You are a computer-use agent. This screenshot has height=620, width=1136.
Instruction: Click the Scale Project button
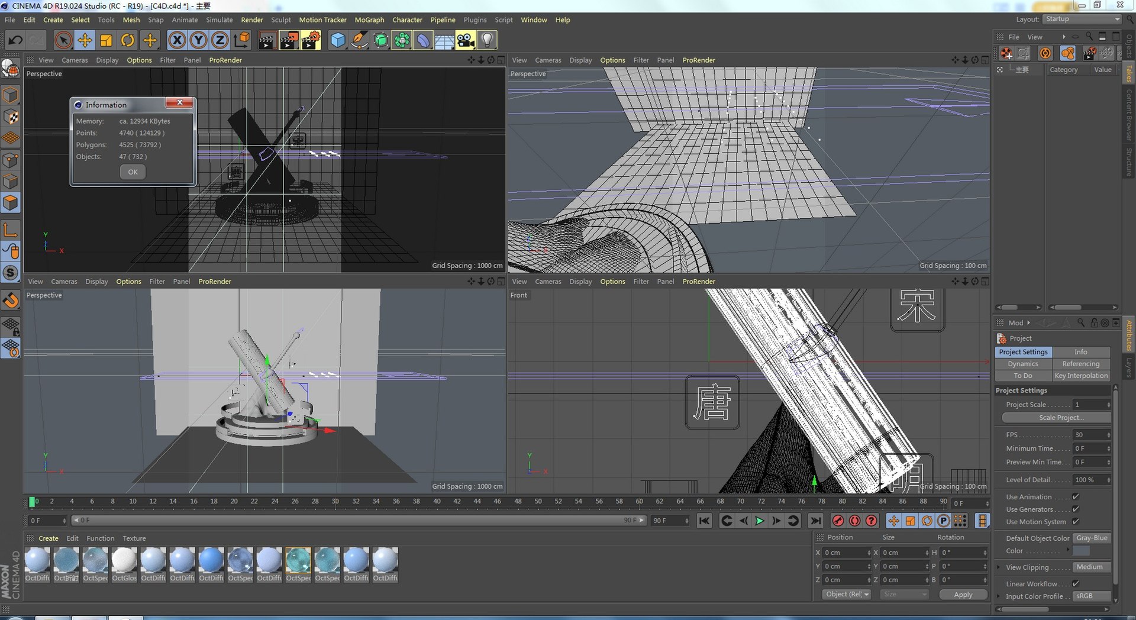click(1057, 418)
